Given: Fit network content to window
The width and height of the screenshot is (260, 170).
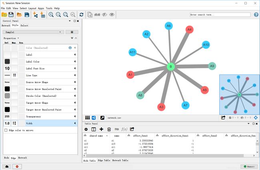Looking at the screenshot, I should [66, 14].
